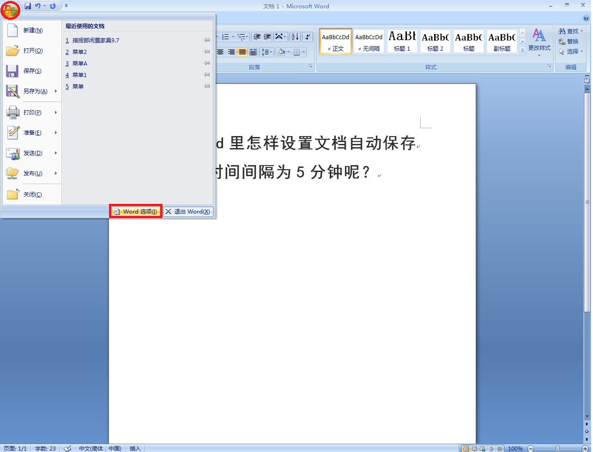Open the Undo history dropdown arrow
Screen dimensions: 593x452
(x=44, y=6)
